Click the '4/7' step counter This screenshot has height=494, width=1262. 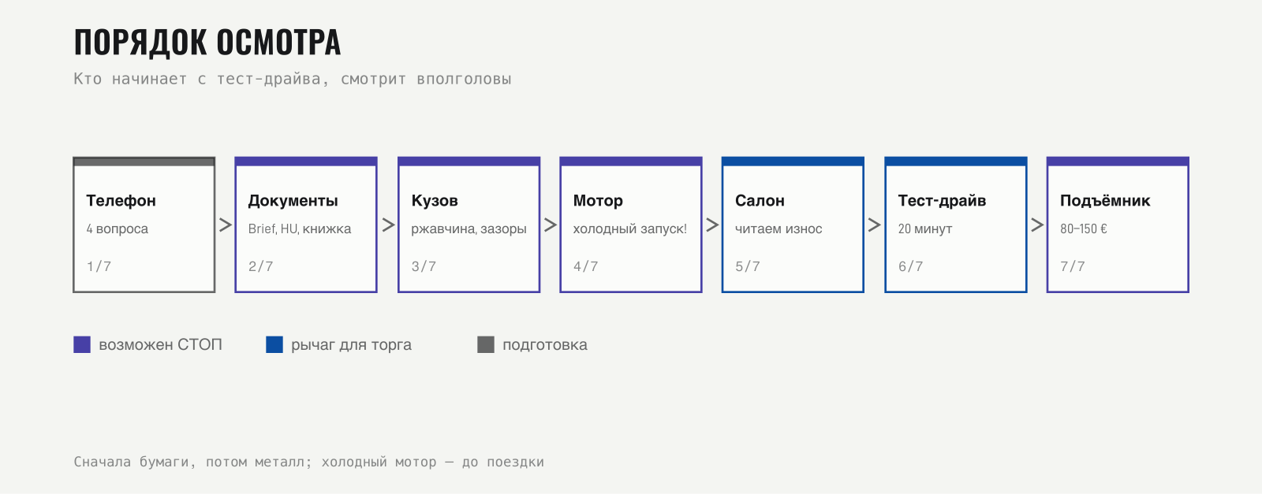(586, 266)
